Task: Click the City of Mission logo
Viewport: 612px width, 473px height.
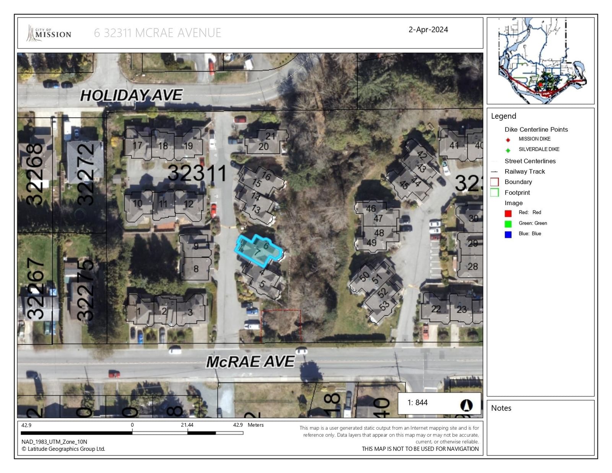Action: [x=49, y=33]
